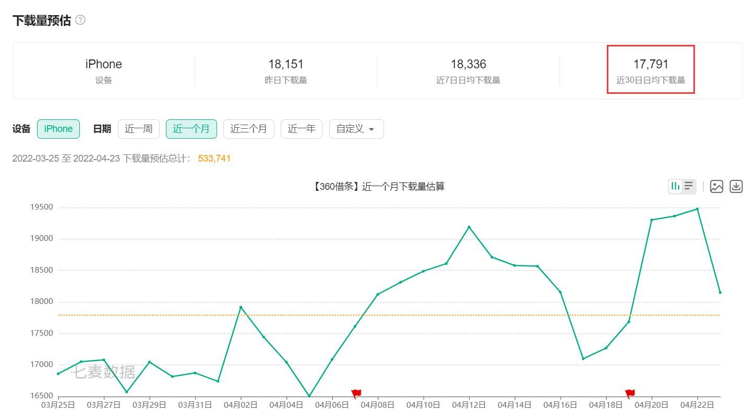
Task: Click the red flag near 04月07日
Action: [356, 394]
